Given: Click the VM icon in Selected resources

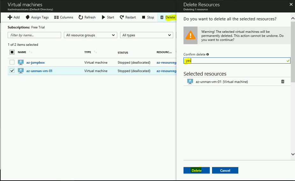Looking at the screenshot, I should coord(190,81).
